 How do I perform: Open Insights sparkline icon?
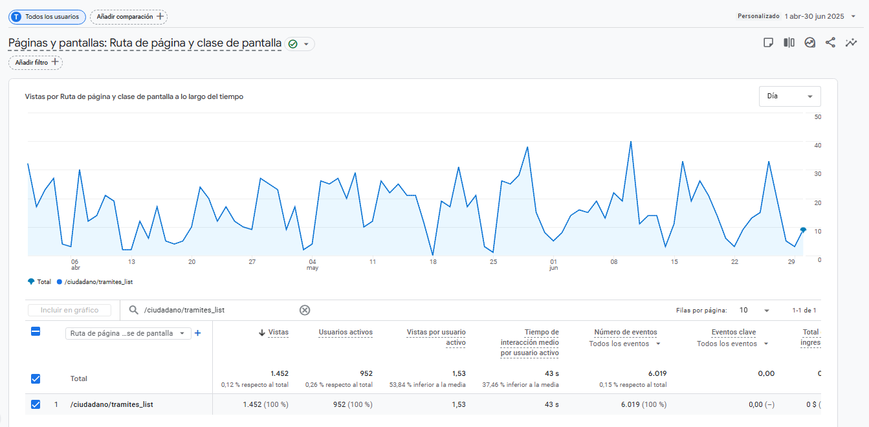point(851,43)
